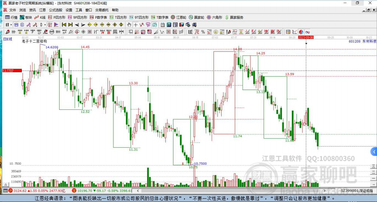Click the gold coin circle icon

(x=216, y=32)
